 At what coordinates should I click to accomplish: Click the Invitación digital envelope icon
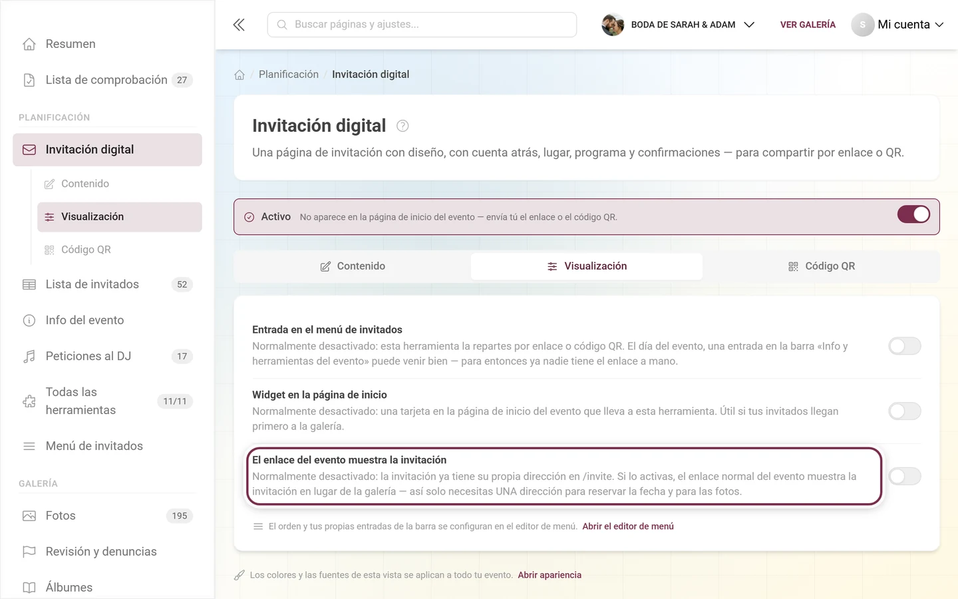29,150
